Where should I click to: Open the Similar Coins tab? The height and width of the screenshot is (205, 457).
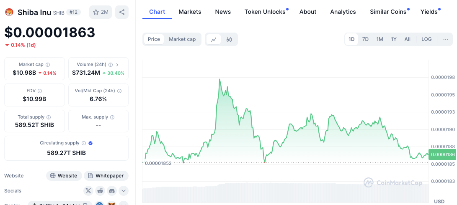(388, 12)
